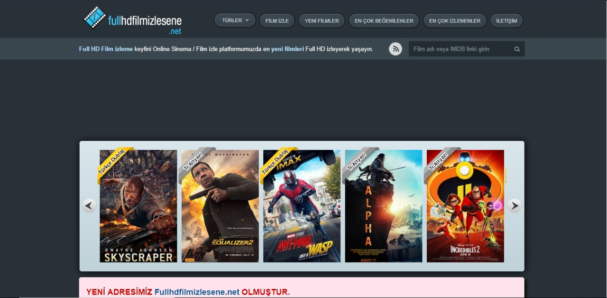
Task: Open the YENİ FİLMLER menu item
Action: tap(322, 21)
